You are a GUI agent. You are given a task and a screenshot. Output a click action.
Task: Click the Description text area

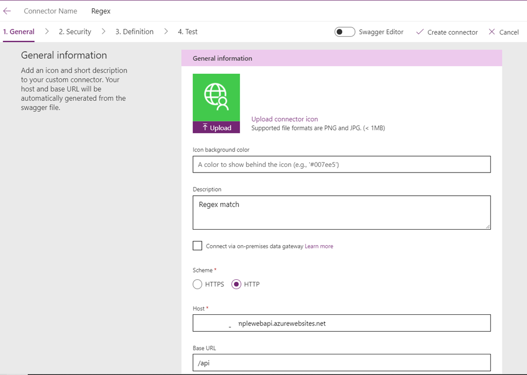point(342,213)
